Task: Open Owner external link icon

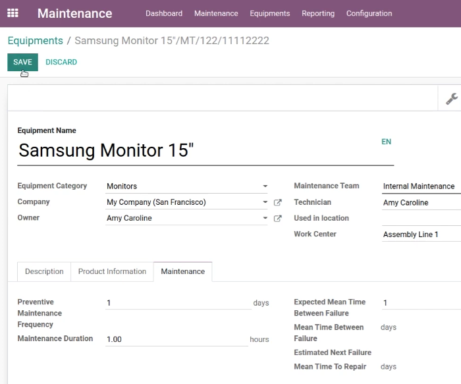Action: coord(277,218)
